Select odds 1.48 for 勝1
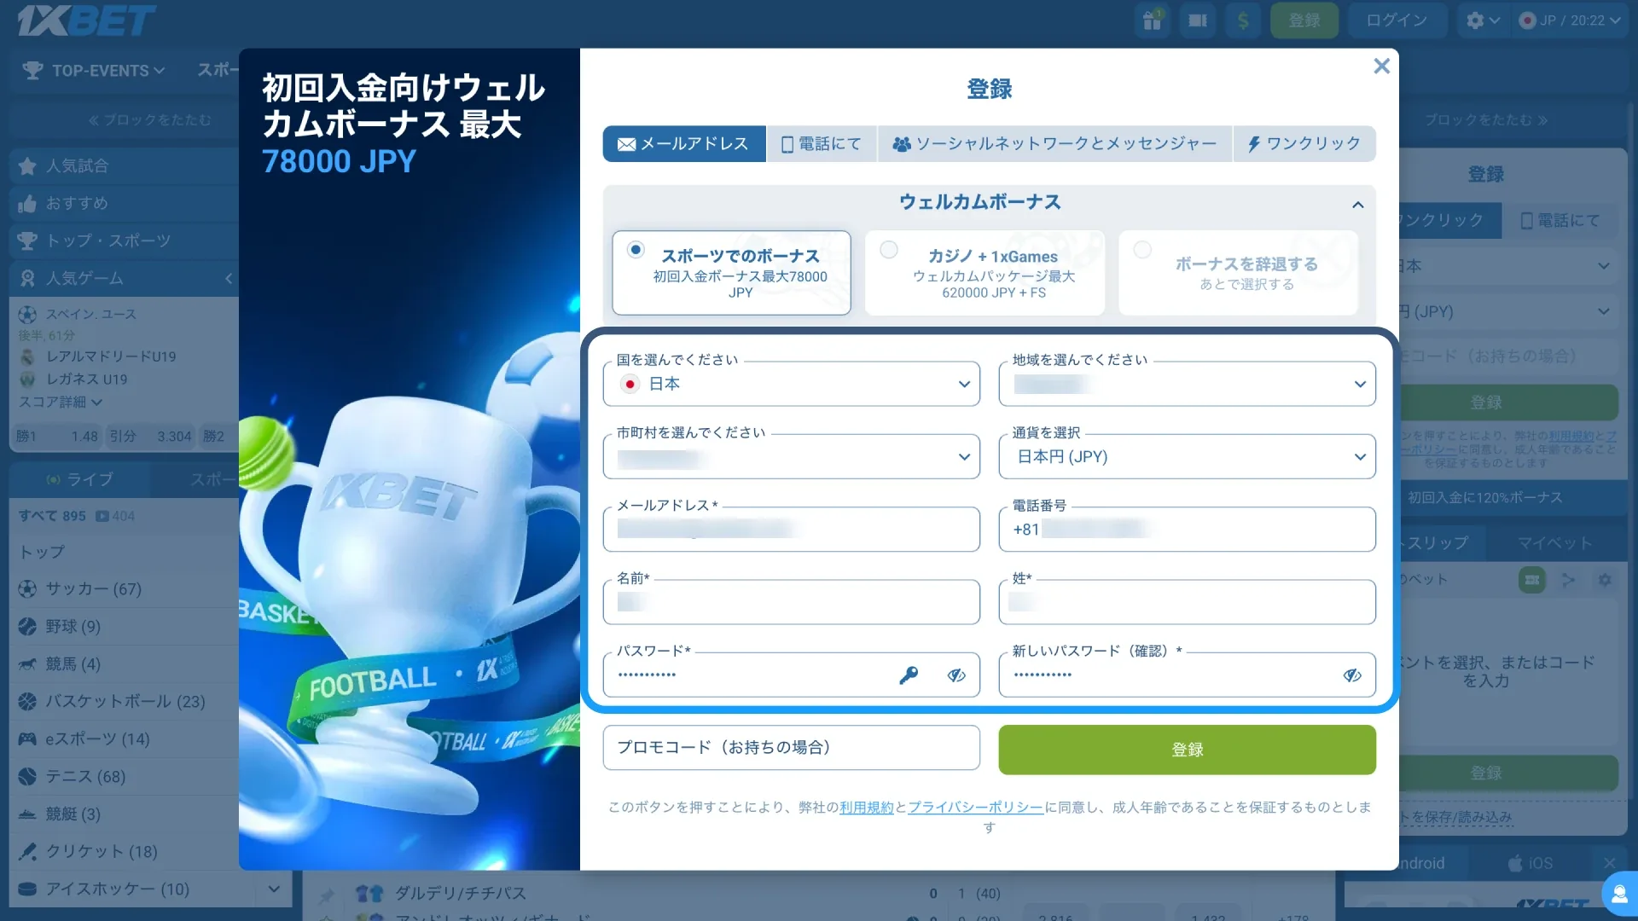The height and width of the screenshot is (921, 1638). pyautogui.click(x=55, y=437)
